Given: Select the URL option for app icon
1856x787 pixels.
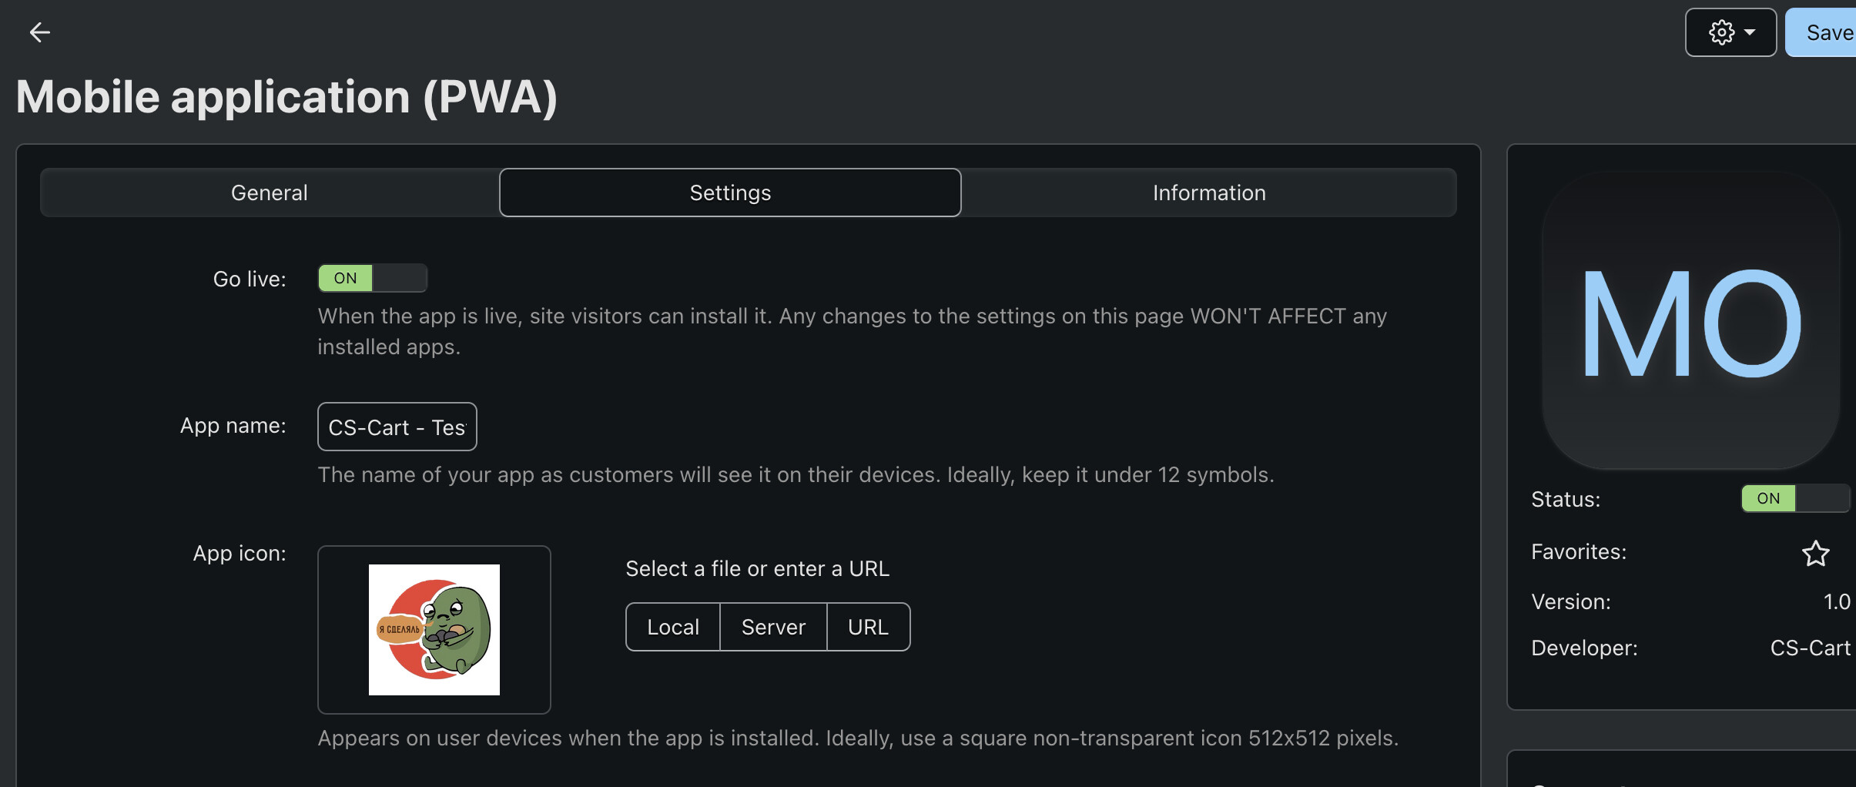Looking at the screenshot, I should (x=868, y=627).
